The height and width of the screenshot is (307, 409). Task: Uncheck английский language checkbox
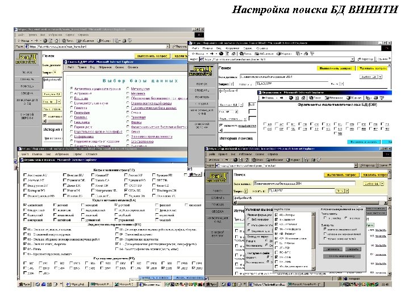click(26, 205)
